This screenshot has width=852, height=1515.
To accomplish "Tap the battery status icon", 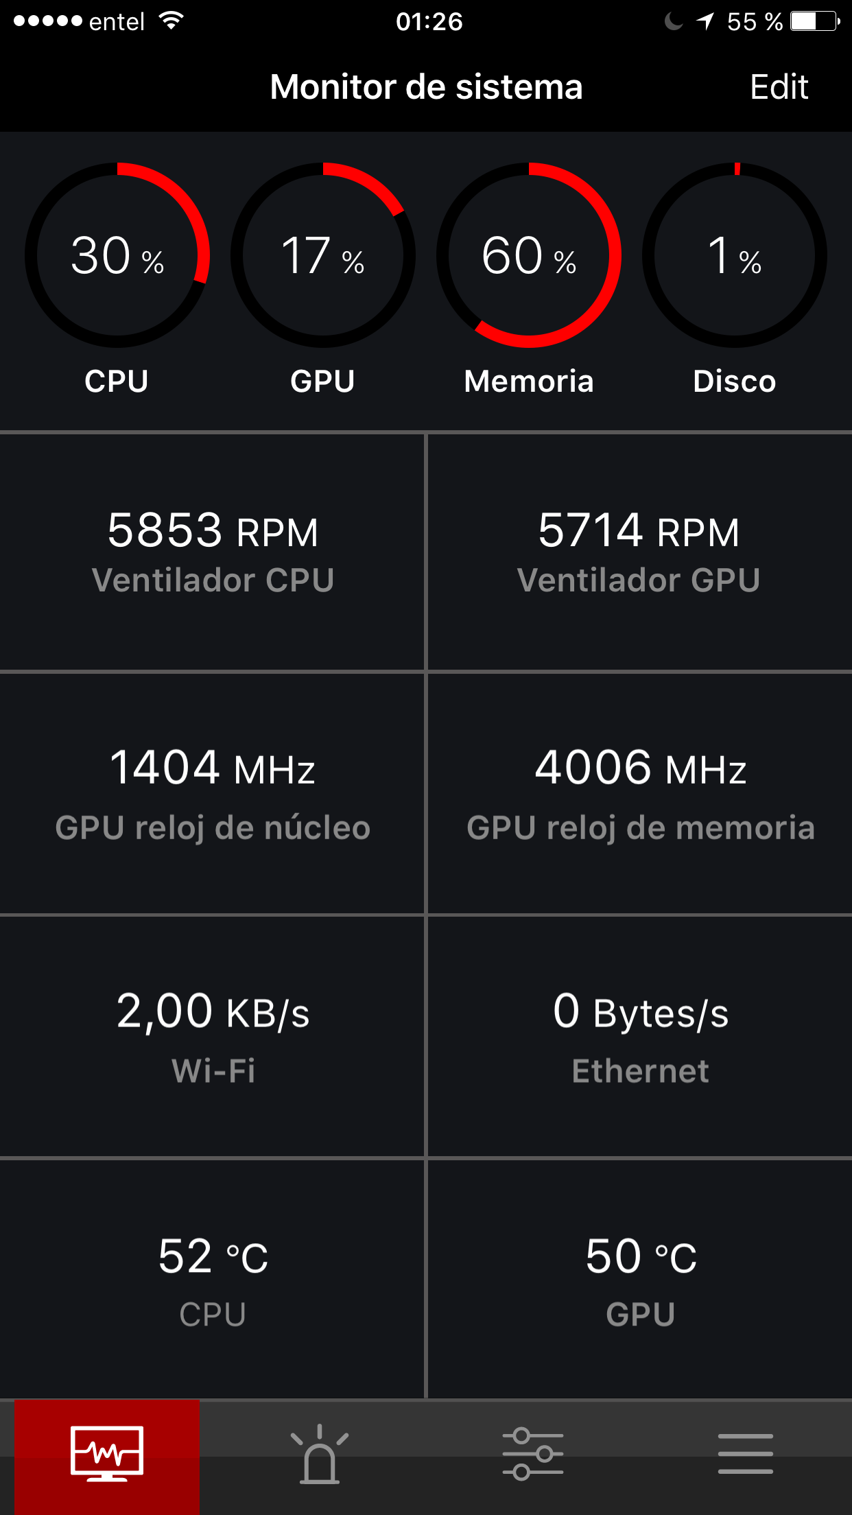I will click(x=815, y=21).
